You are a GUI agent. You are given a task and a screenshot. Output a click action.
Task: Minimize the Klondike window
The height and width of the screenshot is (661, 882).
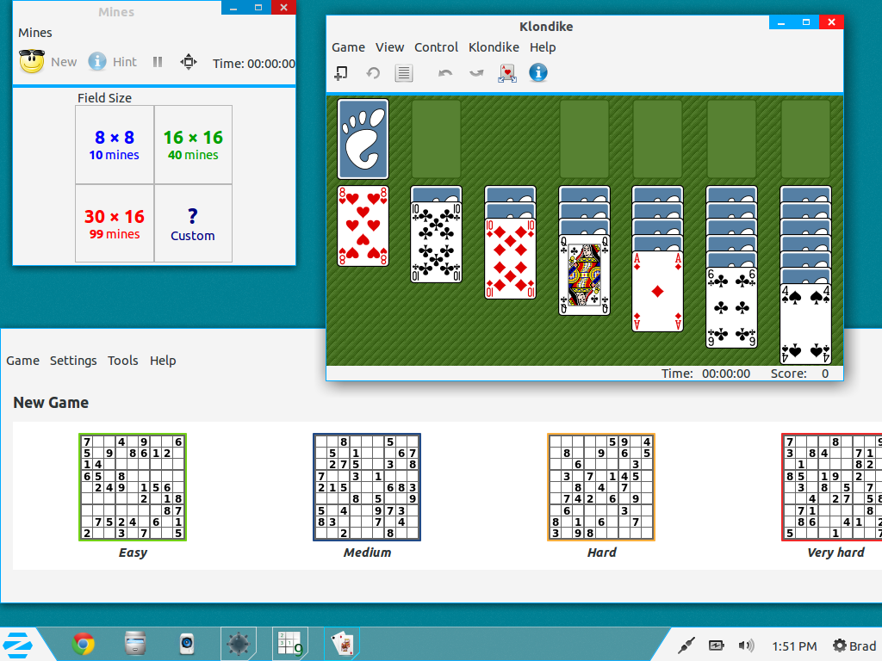click(781, 22)
